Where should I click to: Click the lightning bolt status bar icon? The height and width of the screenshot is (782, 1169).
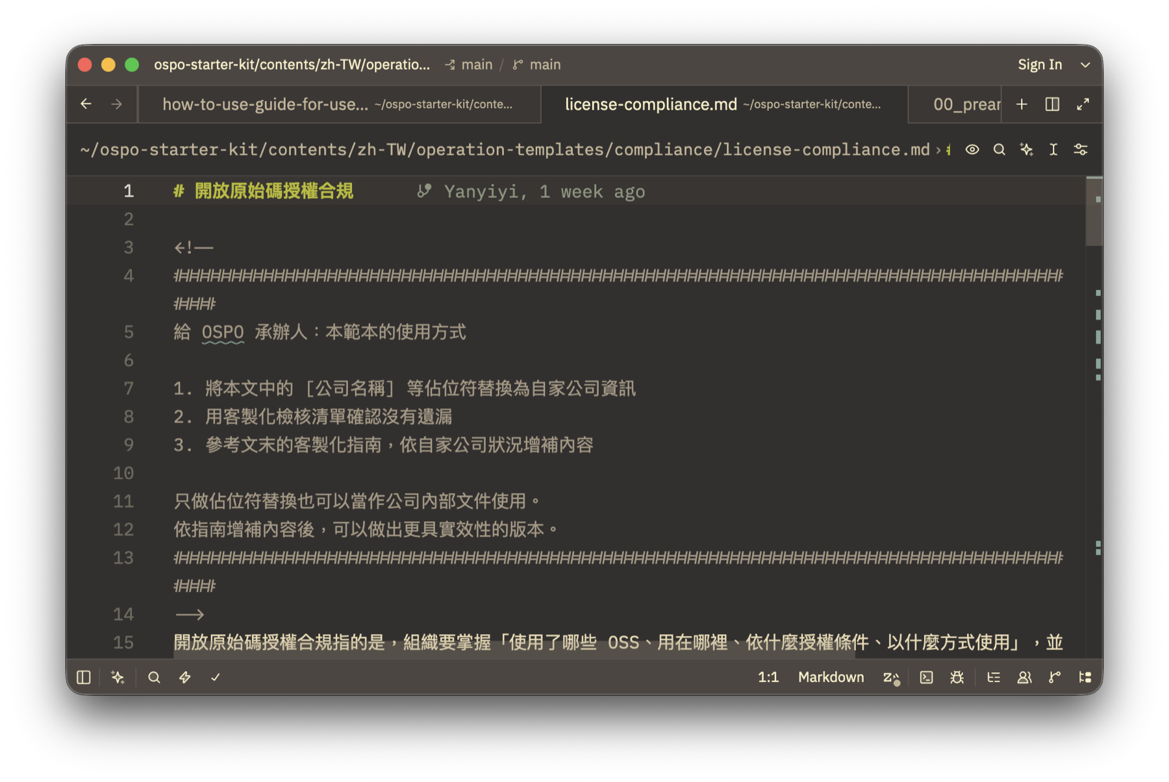click(x=185, y=678)
